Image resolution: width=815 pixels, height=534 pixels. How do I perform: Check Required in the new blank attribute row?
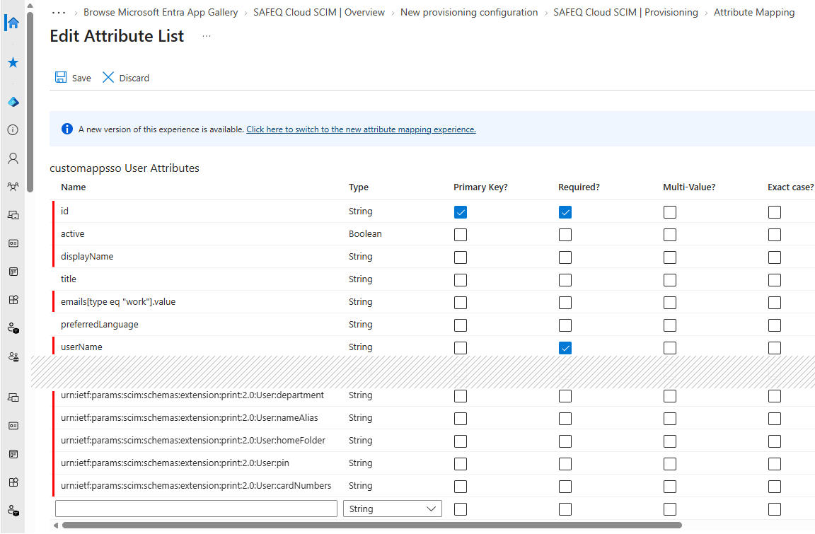[565, 509]
